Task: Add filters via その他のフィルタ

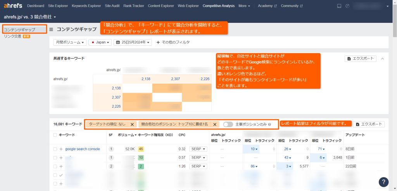Action: coord(173,42)
